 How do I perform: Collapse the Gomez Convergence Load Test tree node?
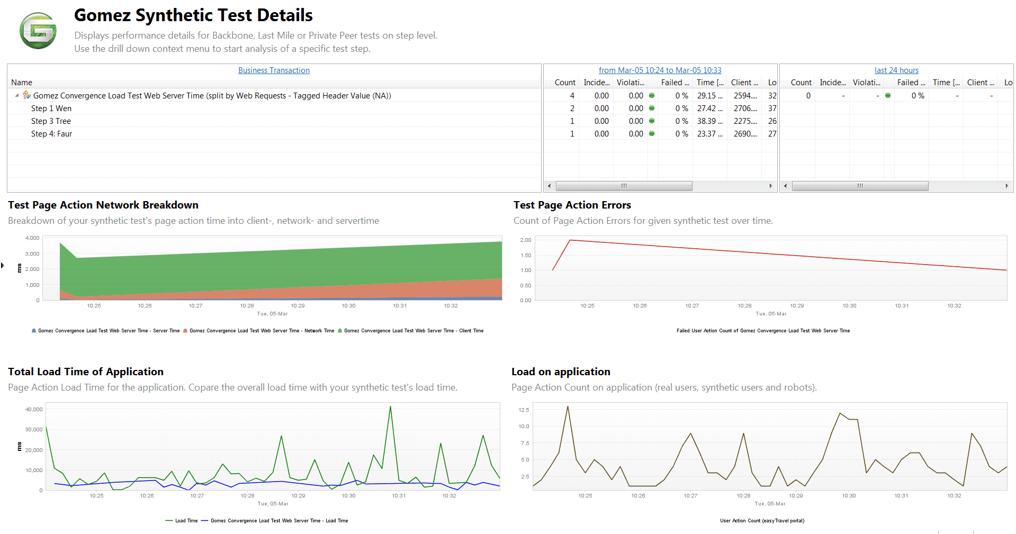(x=17, y=95)
